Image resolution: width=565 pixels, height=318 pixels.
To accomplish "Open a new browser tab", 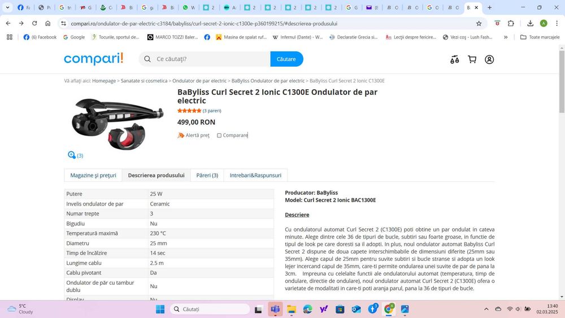I will [x=489, y=7].
